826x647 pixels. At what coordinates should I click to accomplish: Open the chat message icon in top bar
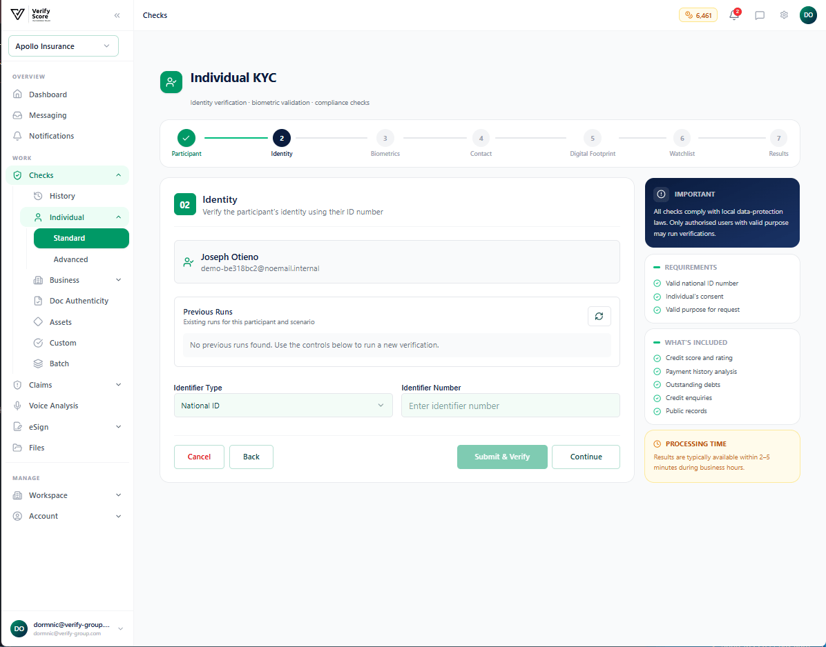click(x=760, y=15)
